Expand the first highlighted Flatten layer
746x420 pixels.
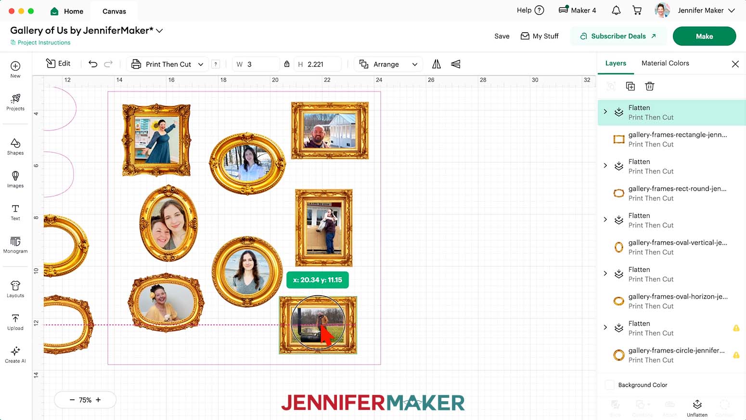[605, 112]
